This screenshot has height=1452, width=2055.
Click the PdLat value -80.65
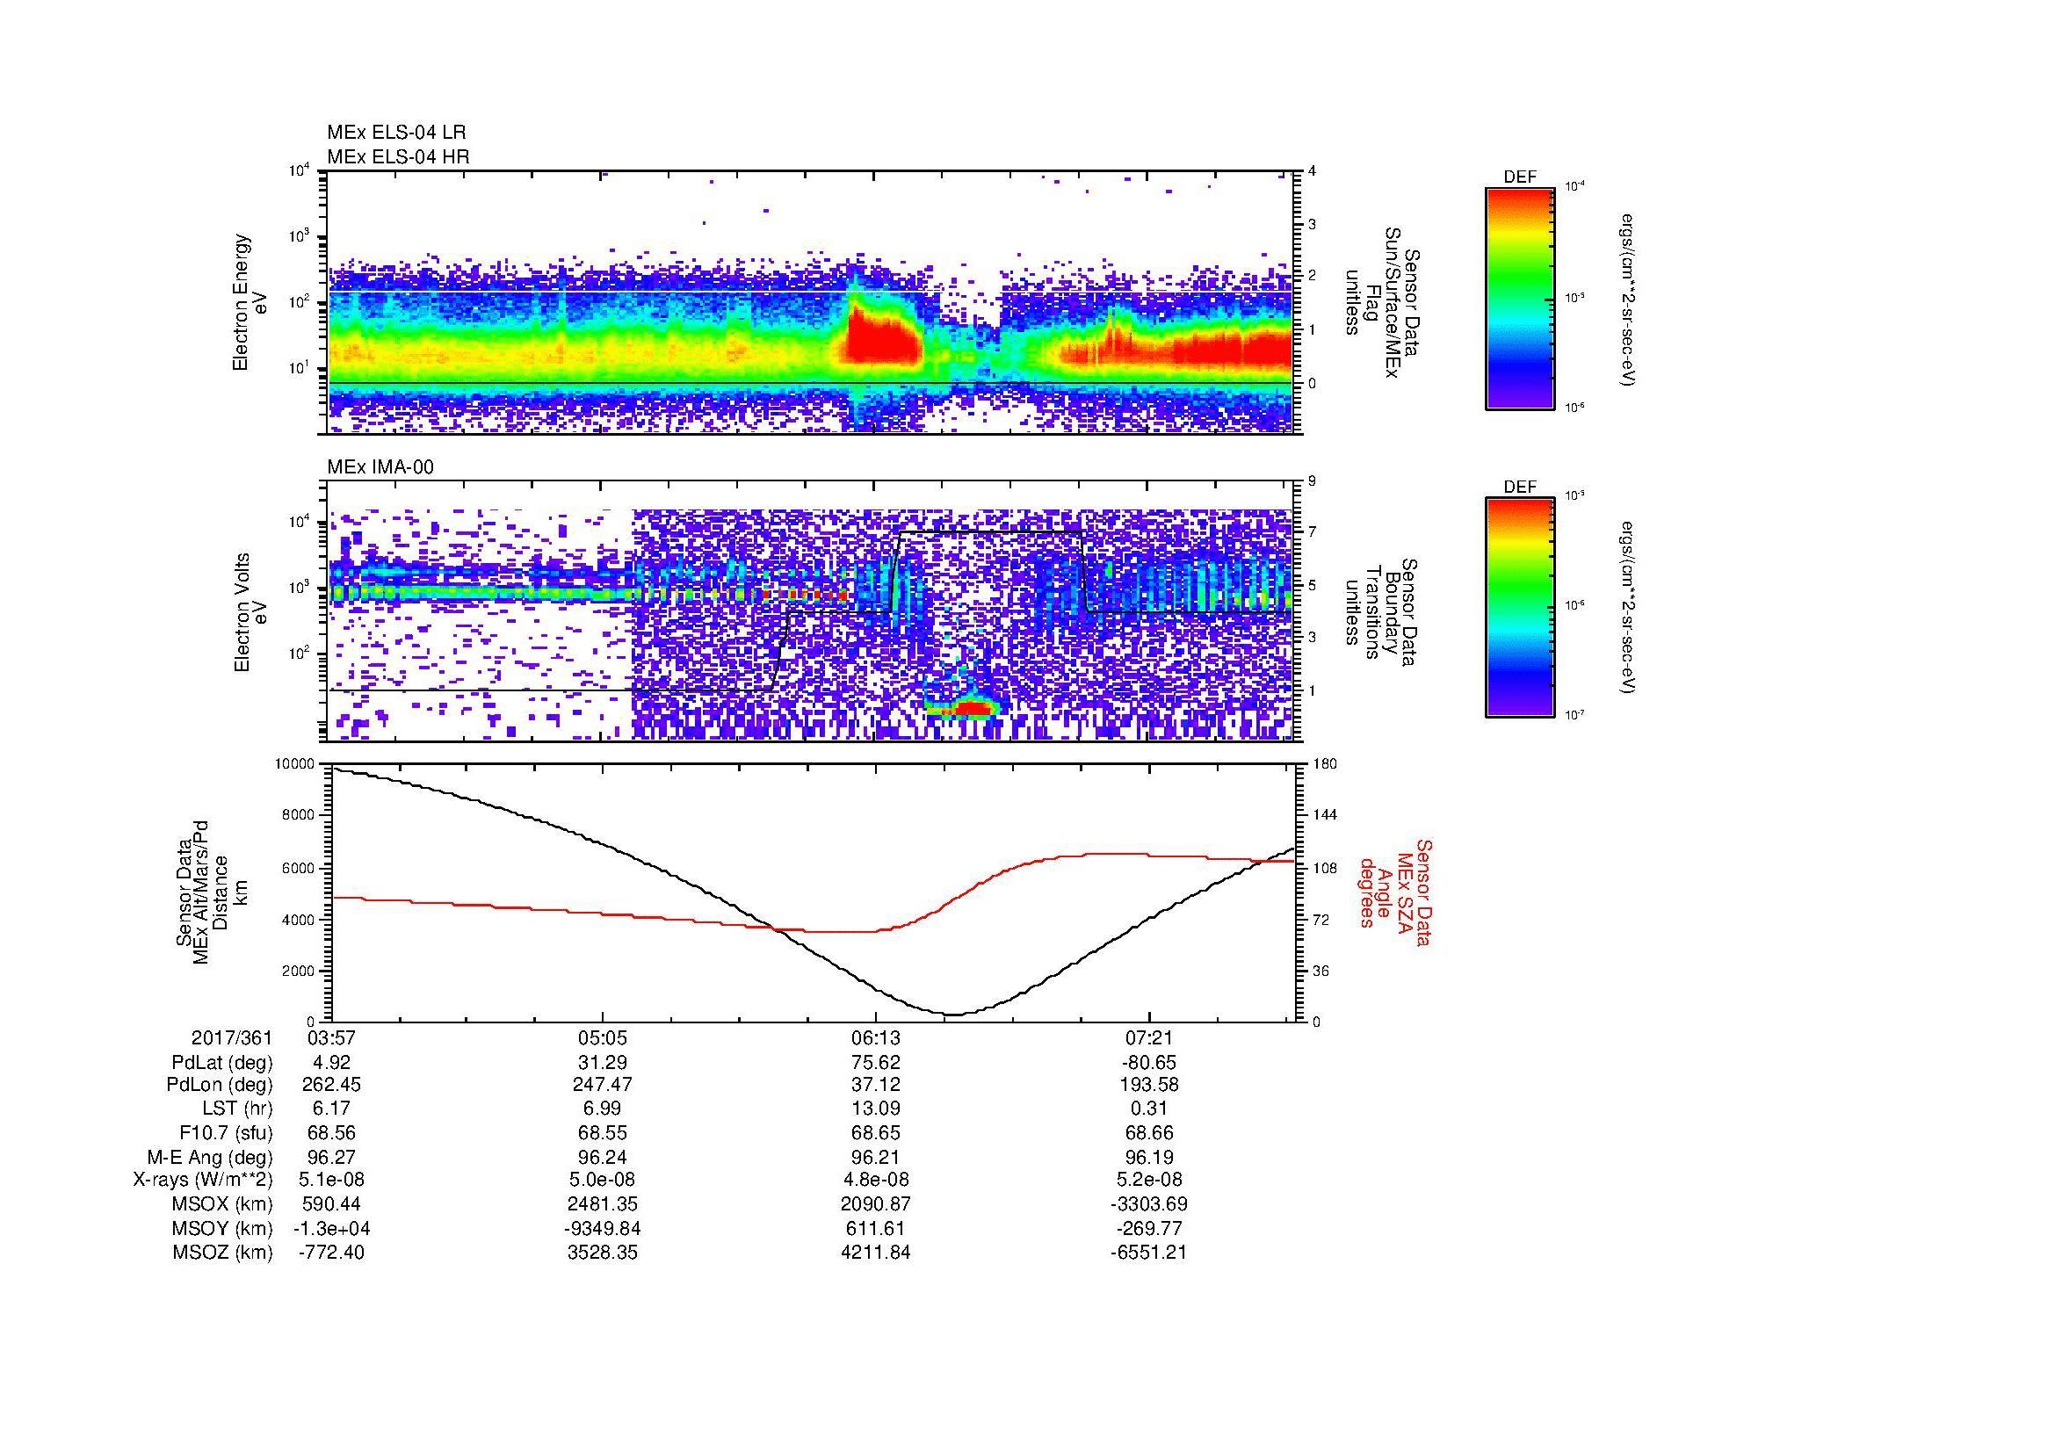pos(1148,1063)
